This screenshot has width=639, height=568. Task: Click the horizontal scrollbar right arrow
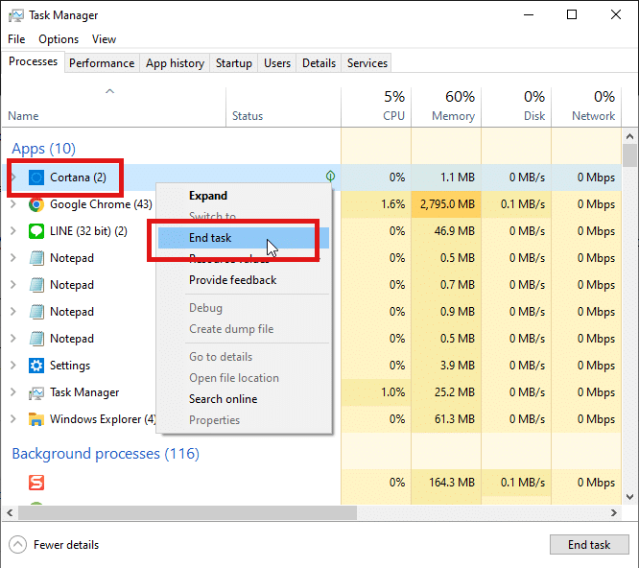[614, 513]
